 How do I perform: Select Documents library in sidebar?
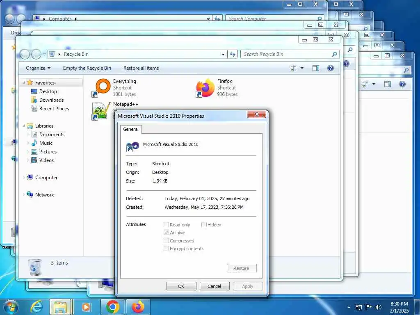pyautogui.click(x=52, y=135)
